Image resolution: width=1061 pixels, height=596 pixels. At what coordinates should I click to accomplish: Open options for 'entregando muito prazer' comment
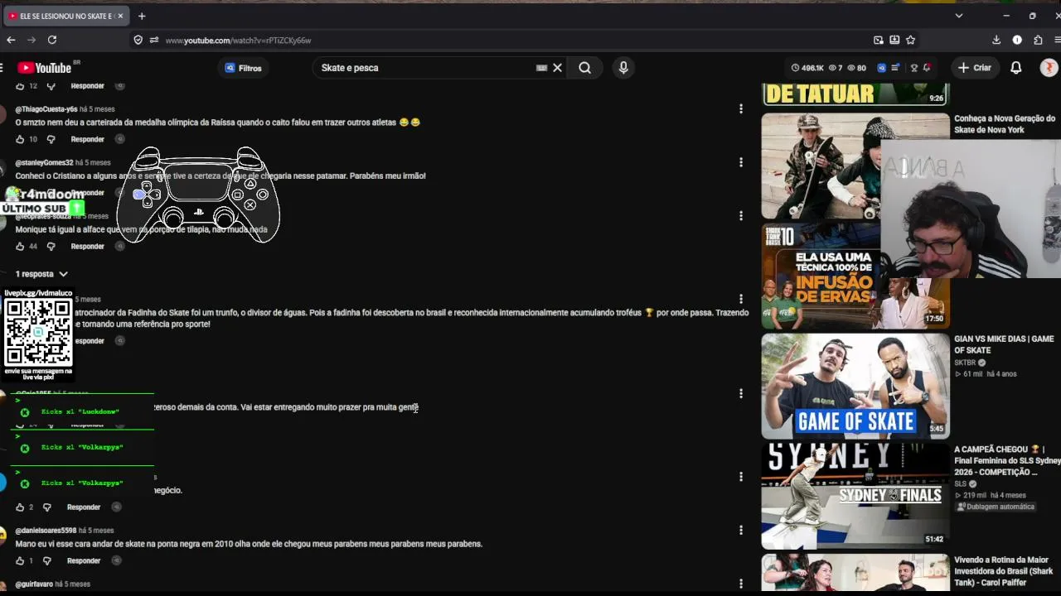(740, 393)
